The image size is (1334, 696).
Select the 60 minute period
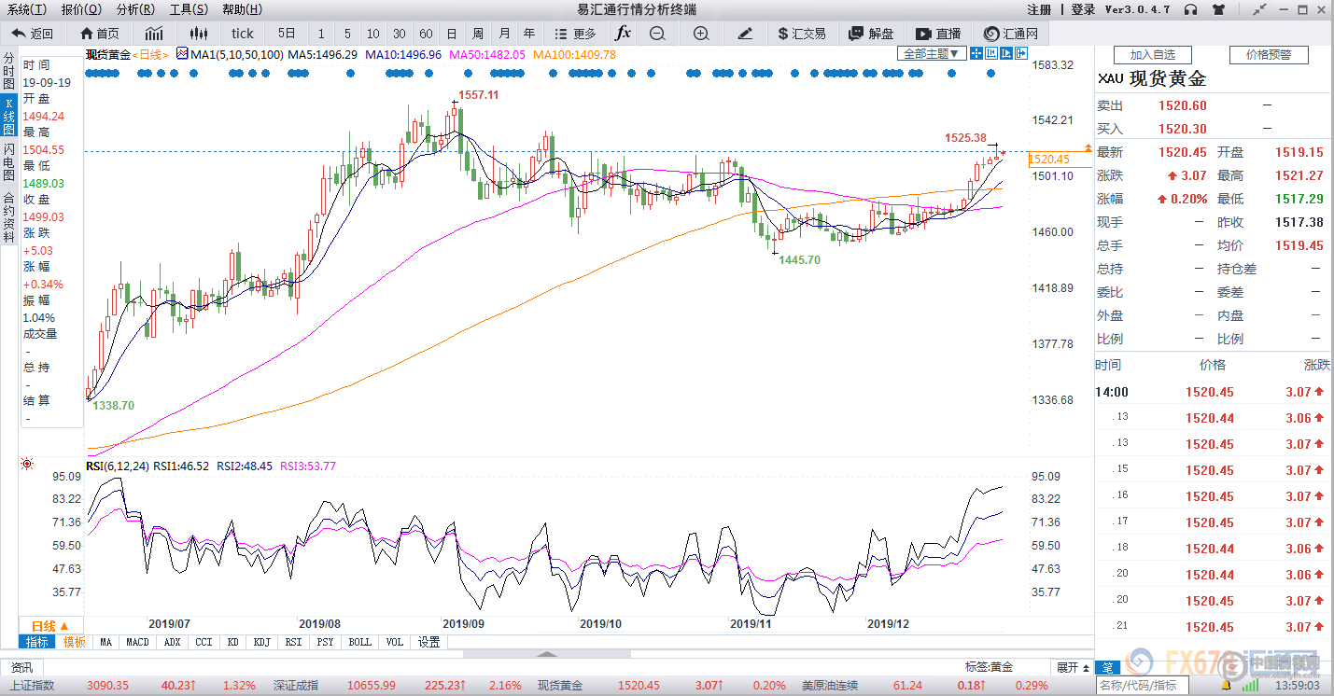point(426,33)
